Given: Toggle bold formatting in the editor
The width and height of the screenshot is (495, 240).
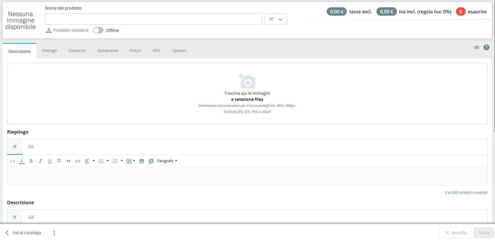Looking at the screenshot, I should pyautogui.click(x=31, y=161).
